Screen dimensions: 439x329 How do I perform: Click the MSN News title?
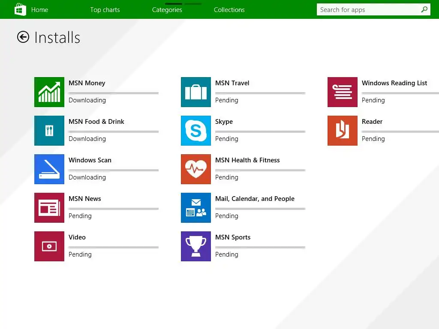(85, 199)
